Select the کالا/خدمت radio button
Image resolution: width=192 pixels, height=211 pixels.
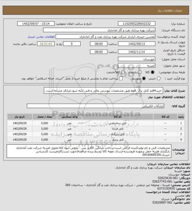coord(123,72)
